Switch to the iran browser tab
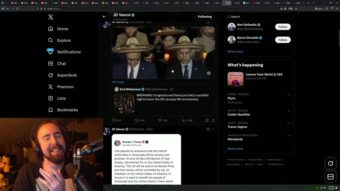The width and height of the screenshot is (340, 191). click(247, 3)
